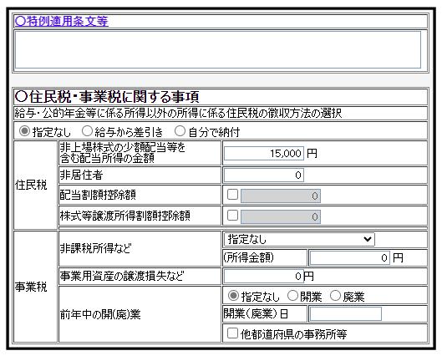Click the 開業（廃業）日 date field
447x356 pixels.
click(x=346, y=314)
